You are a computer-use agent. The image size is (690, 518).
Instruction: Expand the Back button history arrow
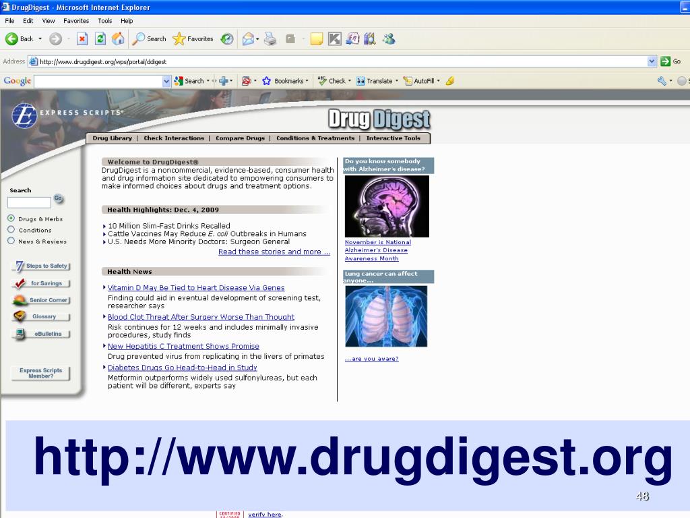[x=40, y=38]
